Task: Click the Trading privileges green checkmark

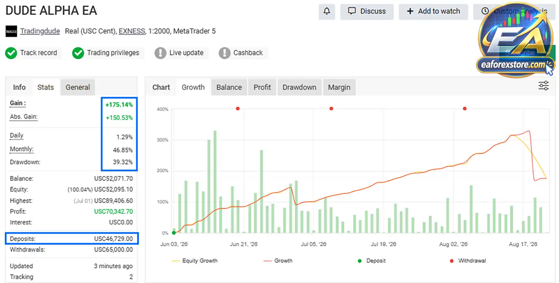Action: (x=78, y=53)
